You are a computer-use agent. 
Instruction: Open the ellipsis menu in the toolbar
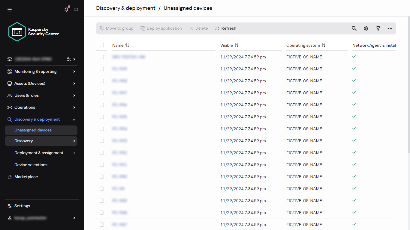[390, 28]
